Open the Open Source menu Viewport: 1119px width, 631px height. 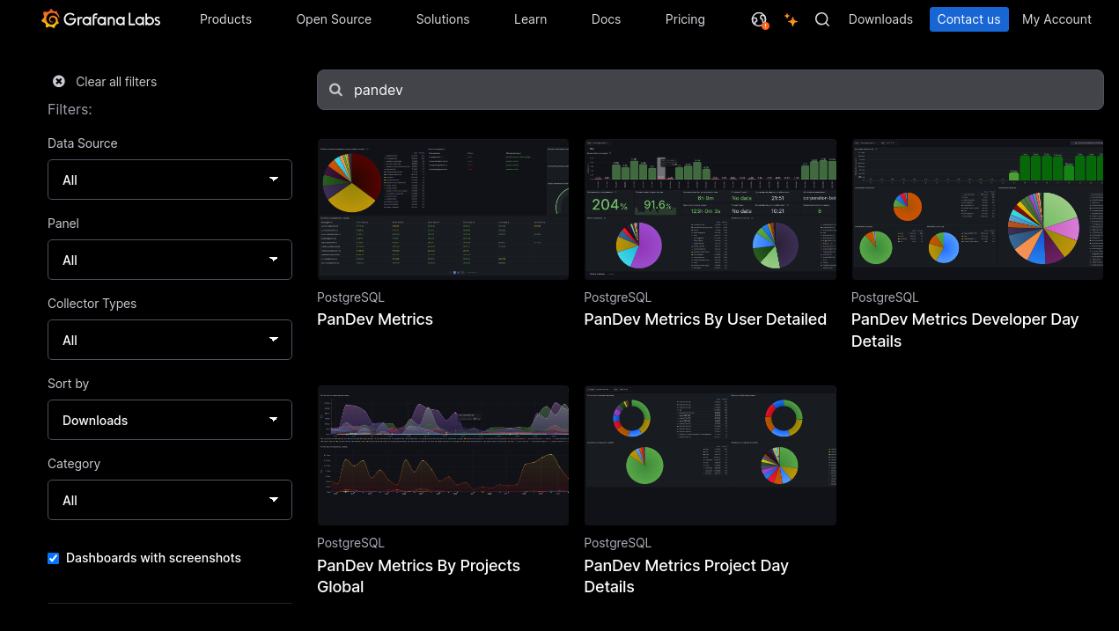(x=334, y=19)
